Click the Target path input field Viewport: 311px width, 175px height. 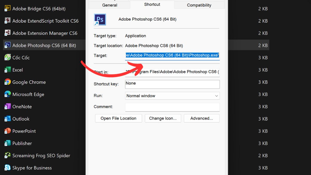(x=172, y=55)
